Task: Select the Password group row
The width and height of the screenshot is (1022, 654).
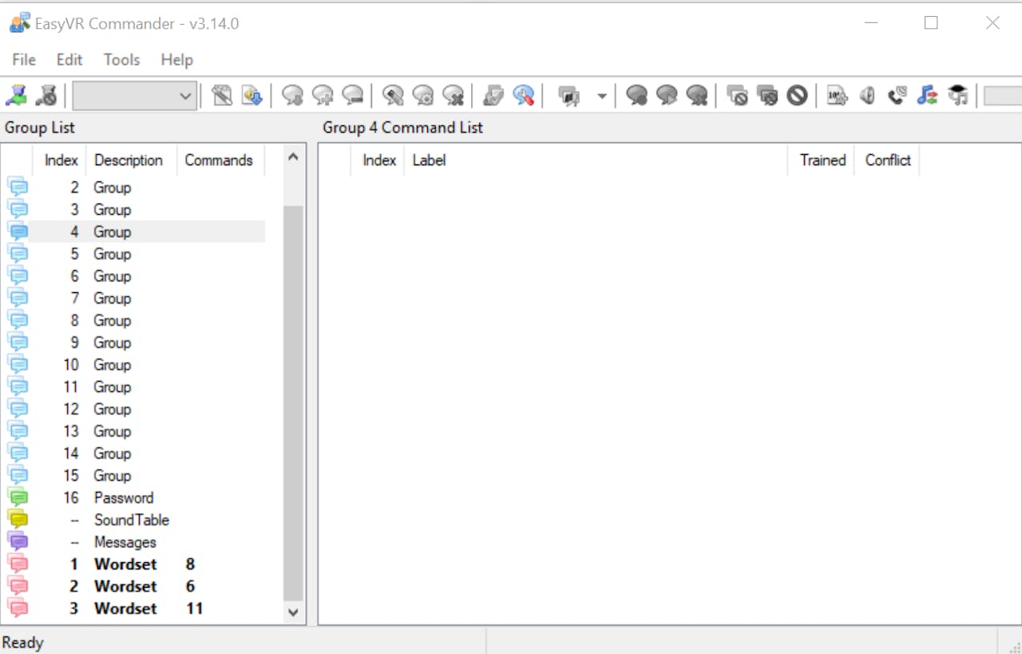Action: (x=123, y=497)
